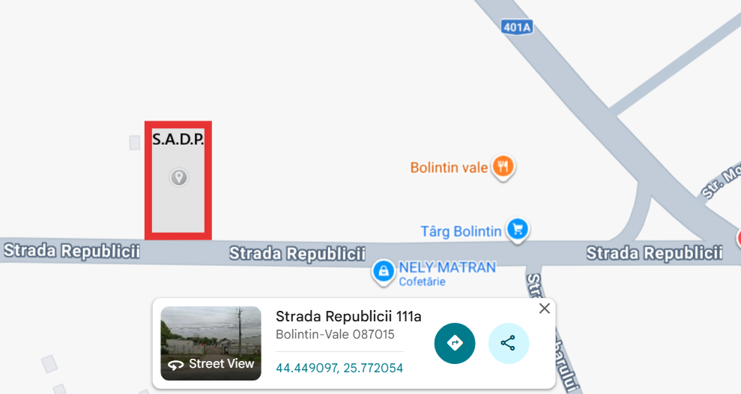Click the 401A road shield badge
The width and height of the screenshot is (741, 394).
(517, 27)
